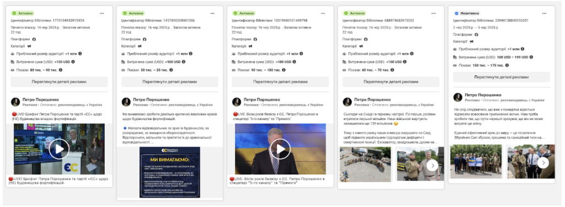The height and width of the screenshot is (207, 565).
Task: Play the ЄС briefing video in first ad
Action: pos(59,149)
